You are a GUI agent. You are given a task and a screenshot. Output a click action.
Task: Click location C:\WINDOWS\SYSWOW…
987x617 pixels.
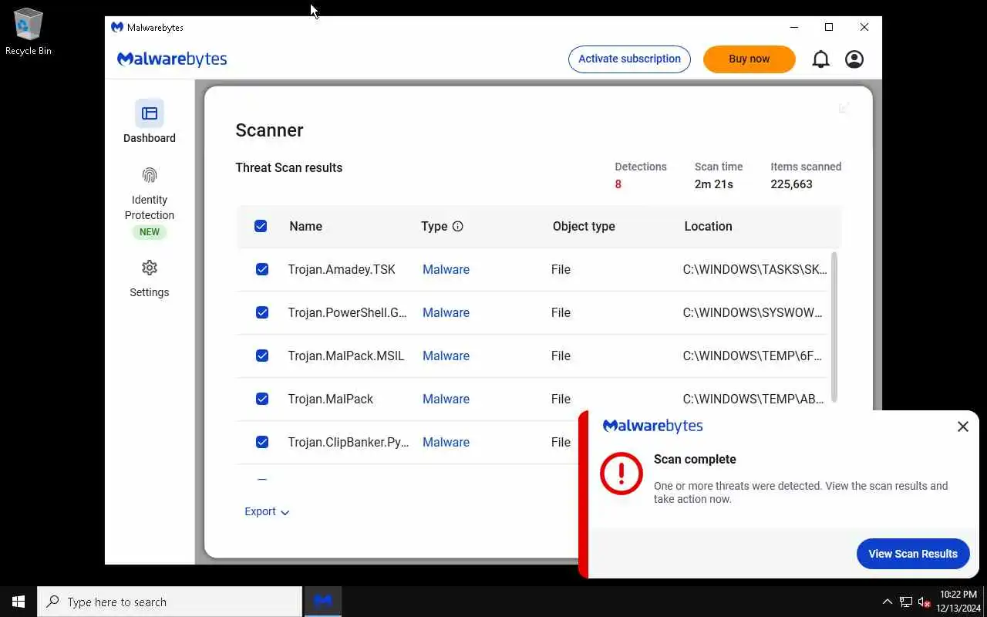pyautogui.click(x=753, y=312)
